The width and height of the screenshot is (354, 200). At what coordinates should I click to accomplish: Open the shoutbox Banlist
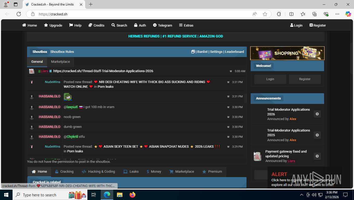click(203, 52)
